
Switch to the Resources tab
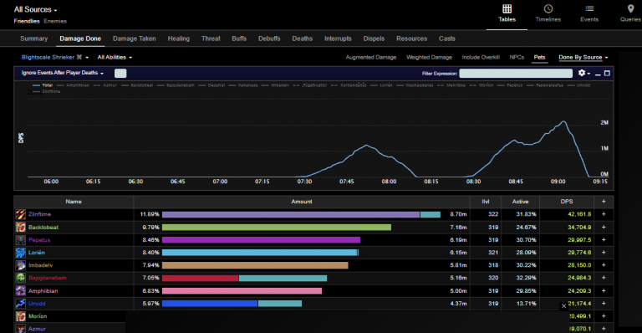pyautogui.click(x=411, y=38)
